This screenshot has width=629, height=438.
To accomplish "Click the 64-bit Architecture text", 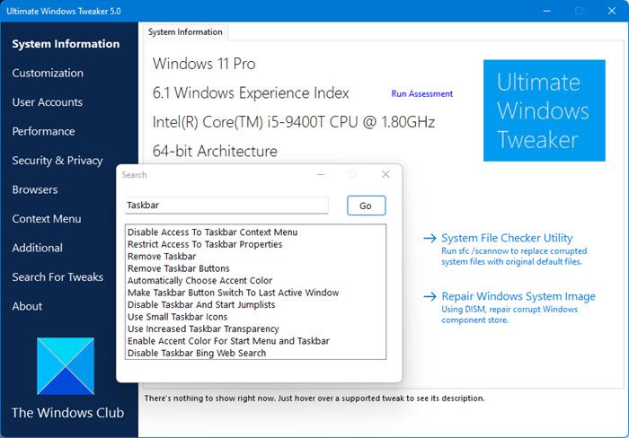I will click(215, 151).
